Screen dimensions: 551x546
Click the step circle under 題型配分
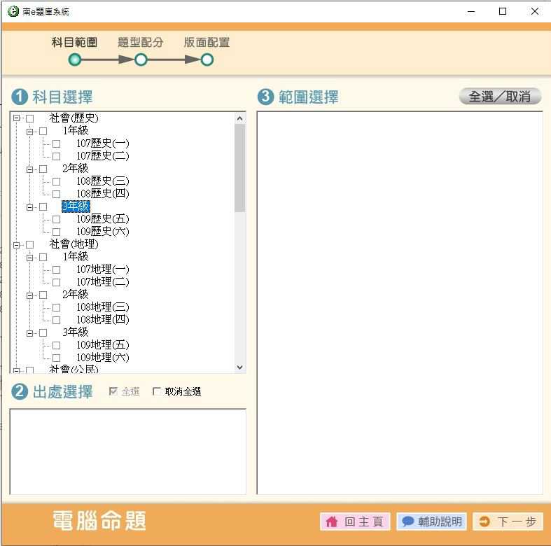click(141, 60)
